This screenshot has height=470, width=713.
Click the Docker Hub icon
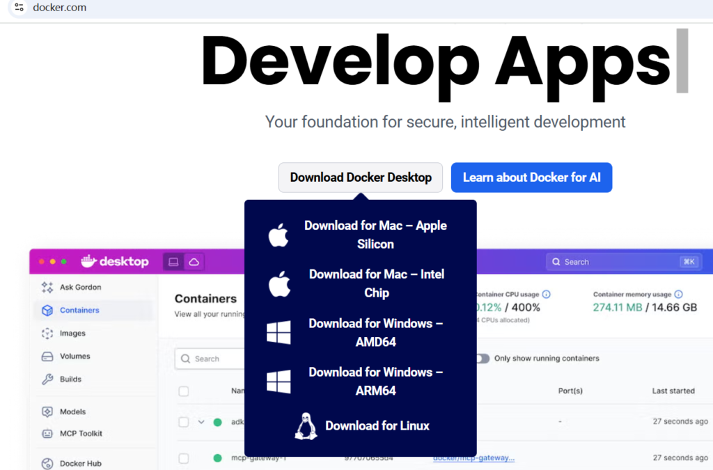pyautogui.click(x=47, y=464)
